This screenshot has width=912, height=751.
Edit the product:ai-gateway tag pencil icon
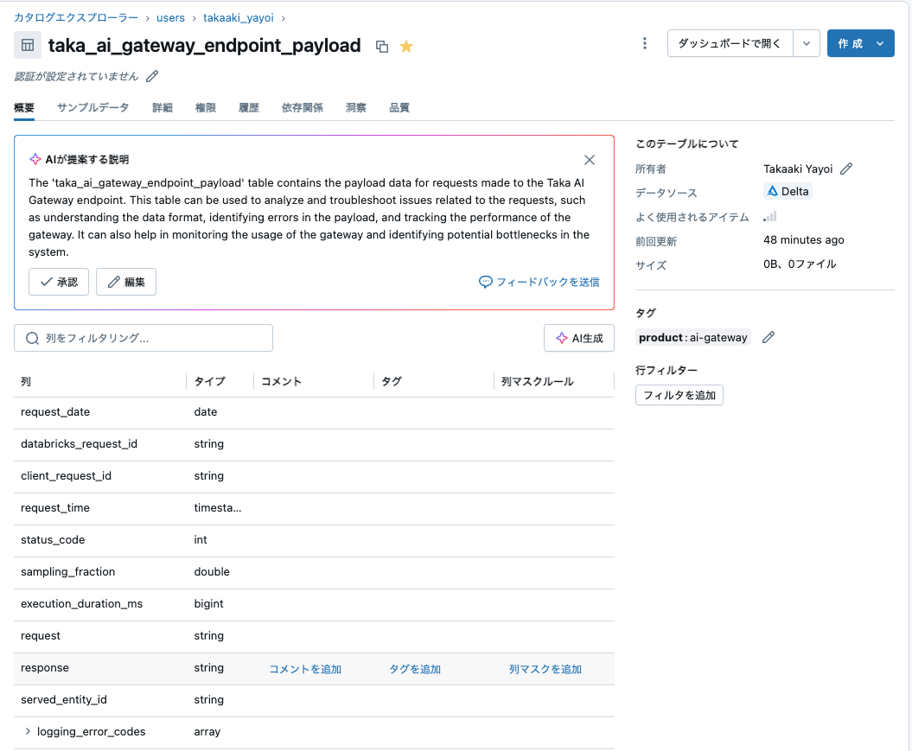click(x=769, y=337)
